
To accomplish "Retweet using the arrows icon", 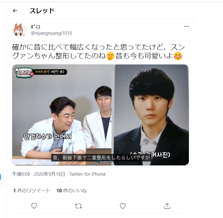I will pos(78,206).
